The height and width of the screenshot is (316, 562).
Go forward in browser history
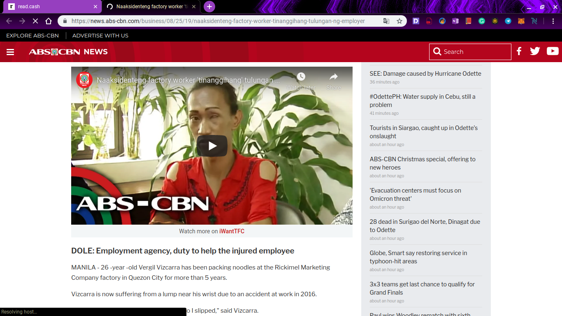pos(22,21)
